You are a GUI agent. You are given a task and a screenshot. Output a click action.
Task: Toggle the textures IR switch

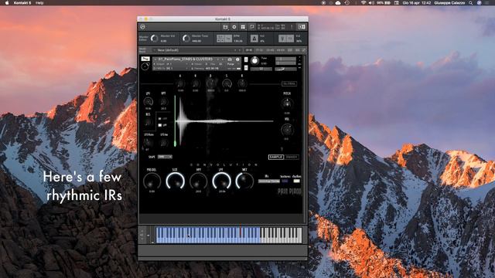coord(285,181)
